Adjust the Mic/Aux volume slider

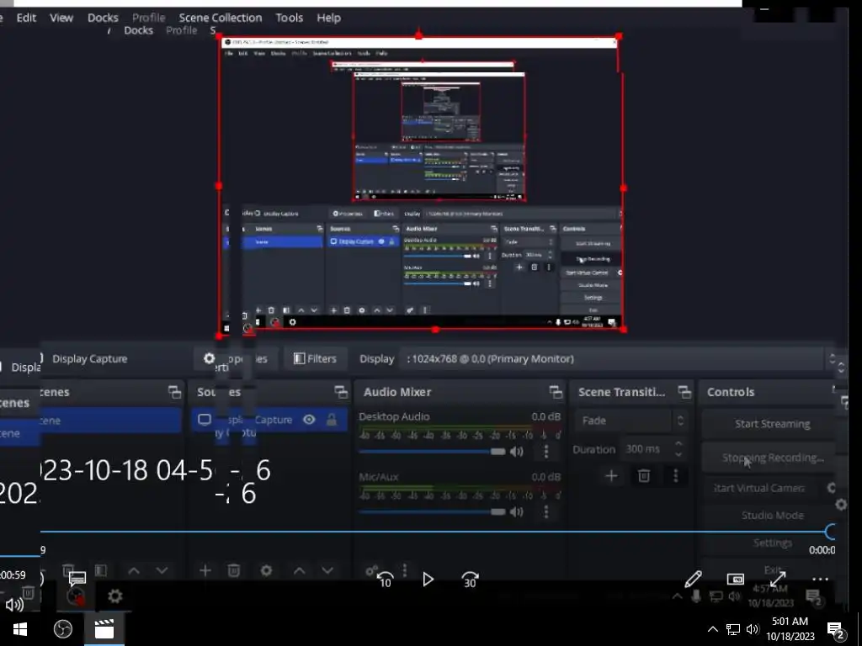pyautogui.click(x=432, y=512)
